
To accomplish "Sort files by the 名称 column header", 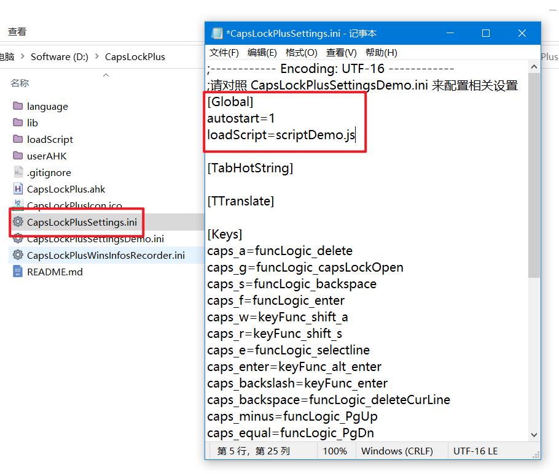I will (x=20, y=83).
